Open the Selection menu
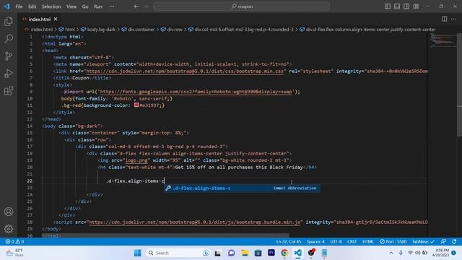The width and height of the screenshot is (462, 260). (x=51, y=6)
